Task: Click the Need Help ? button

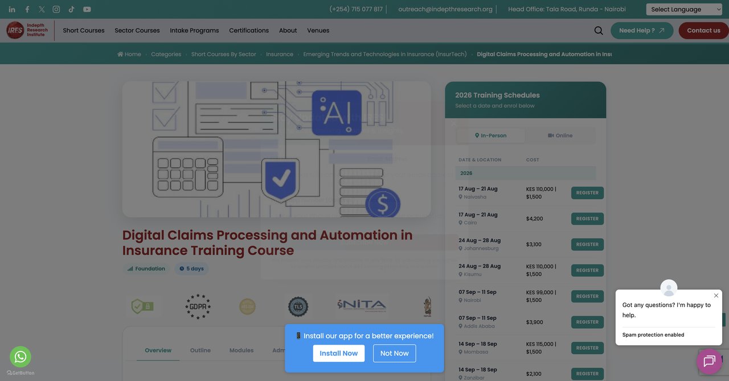Action: (642, 31)
